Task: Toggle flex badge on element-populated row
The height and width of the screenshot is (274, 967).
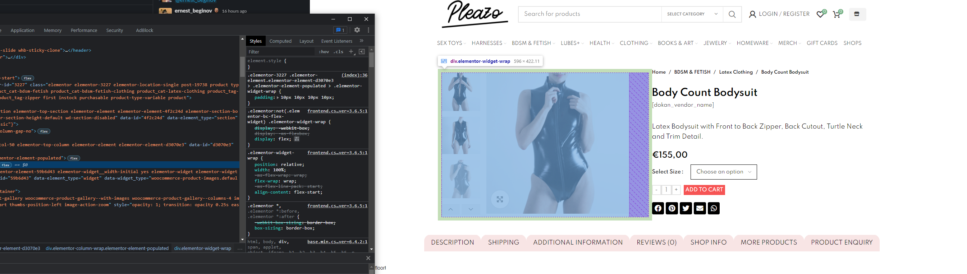Action: click(x=74, y=158)
